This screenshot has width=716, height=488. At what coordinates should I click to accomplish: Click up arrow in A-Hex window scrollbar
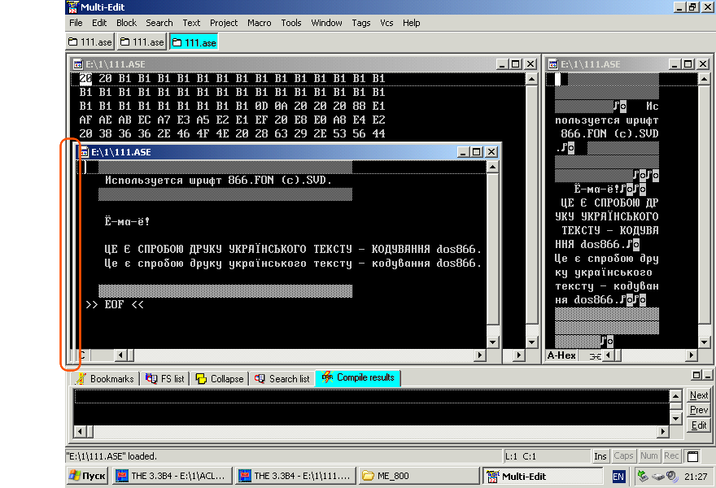(x=704, y=79)
